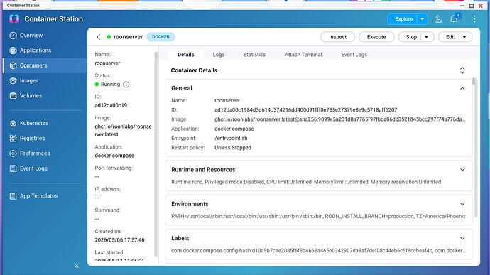
Task: Click the DOCKER badge label
Action: tap(160, 37)
